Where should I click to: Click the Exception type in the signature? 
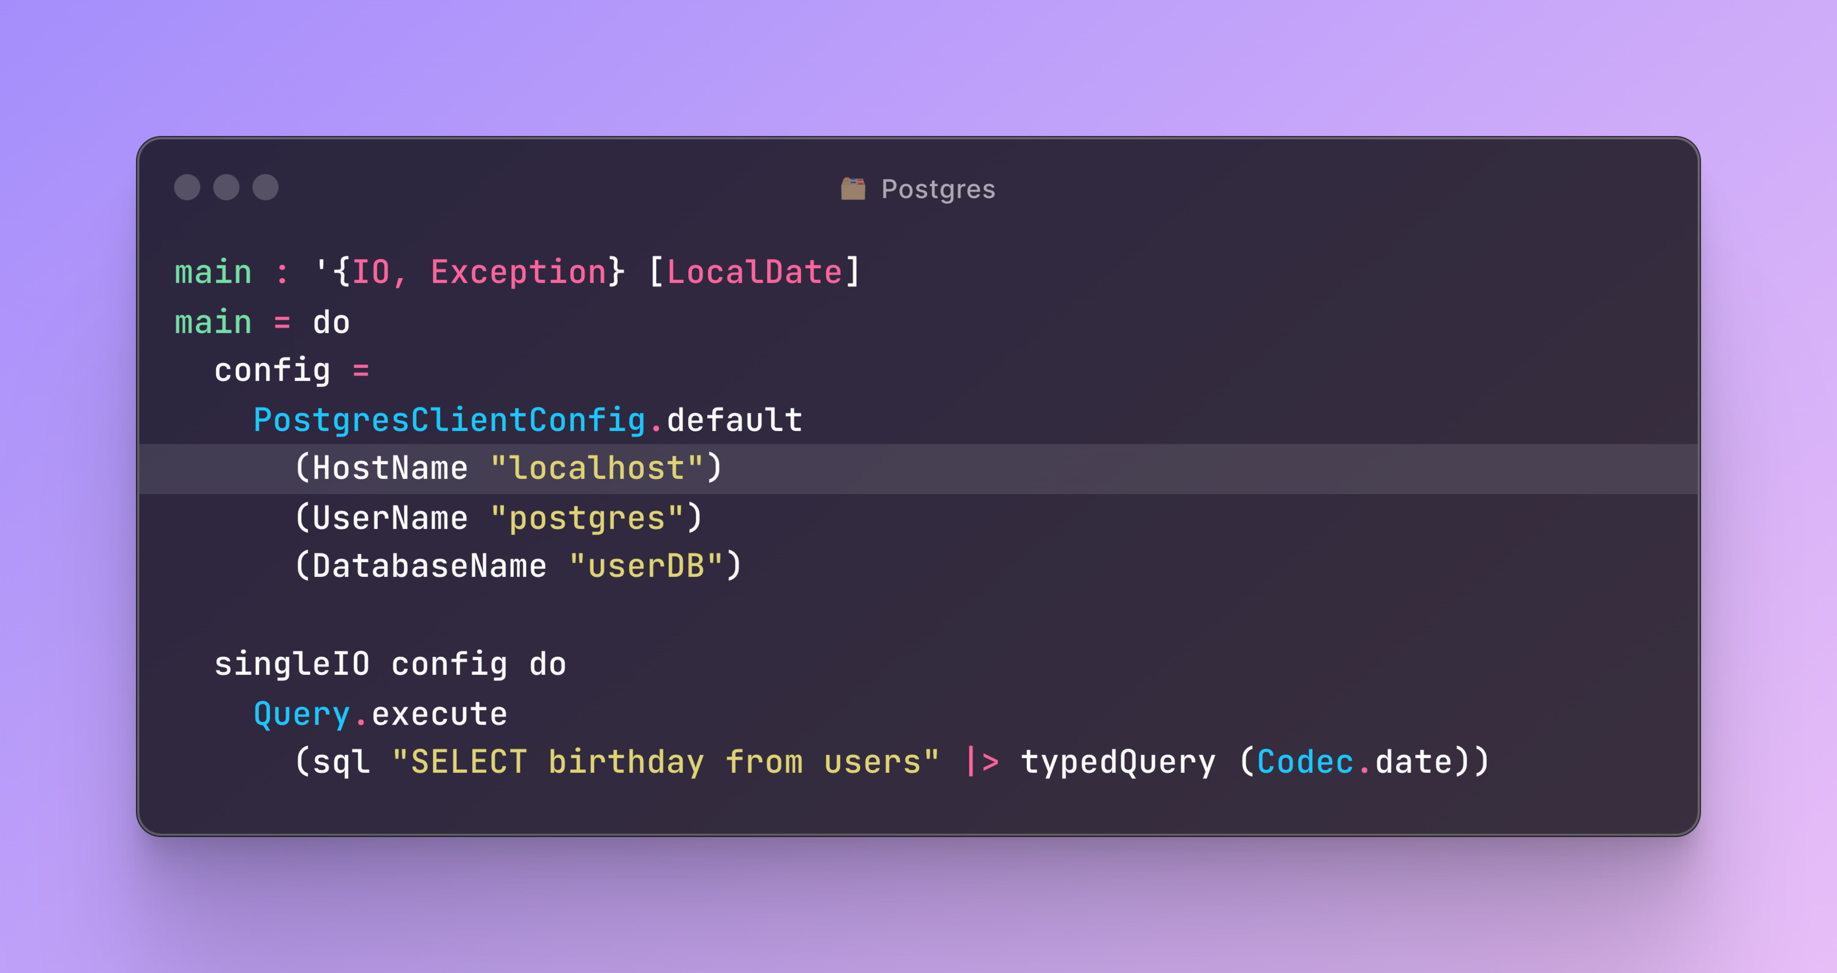(519, 272)
